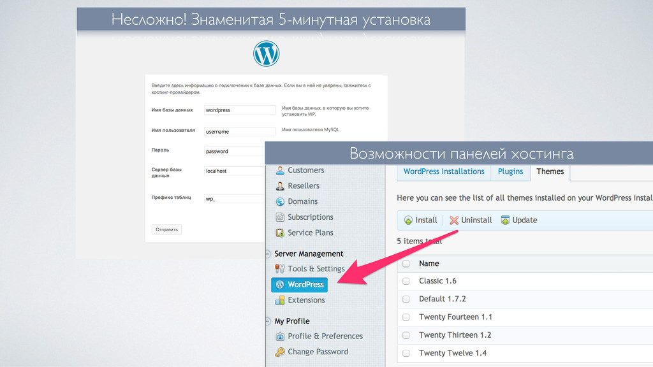653x367 pixels.
Task: Click the Install button label
Action: point(427,220)
